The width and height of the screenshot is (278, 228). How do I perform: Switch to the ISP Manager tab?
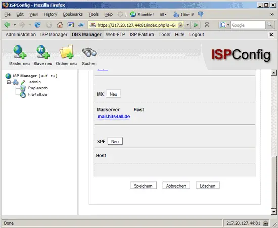[x=54, y=35]
